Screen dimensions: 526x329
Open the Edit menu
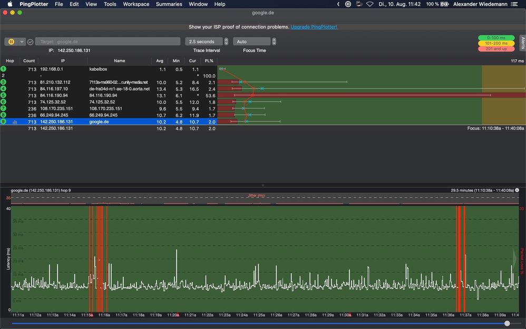coord(74,4)
